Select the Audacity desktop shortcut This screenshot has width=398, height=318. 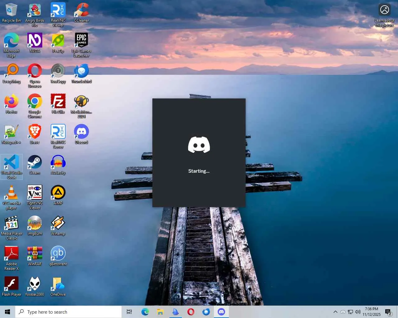click(58, 165)
